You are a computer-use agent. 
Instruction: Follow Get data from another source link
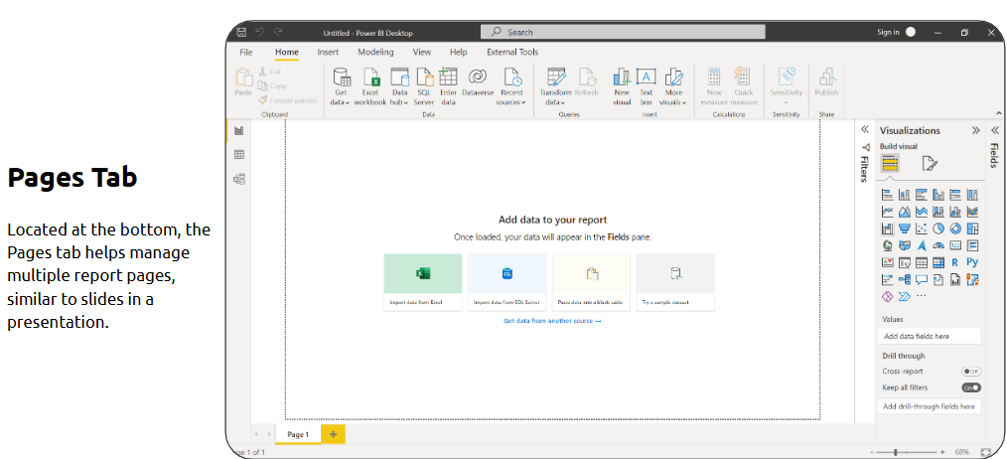[552, 321]
